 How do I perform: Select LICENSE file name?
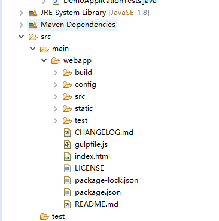pos(89,168)
